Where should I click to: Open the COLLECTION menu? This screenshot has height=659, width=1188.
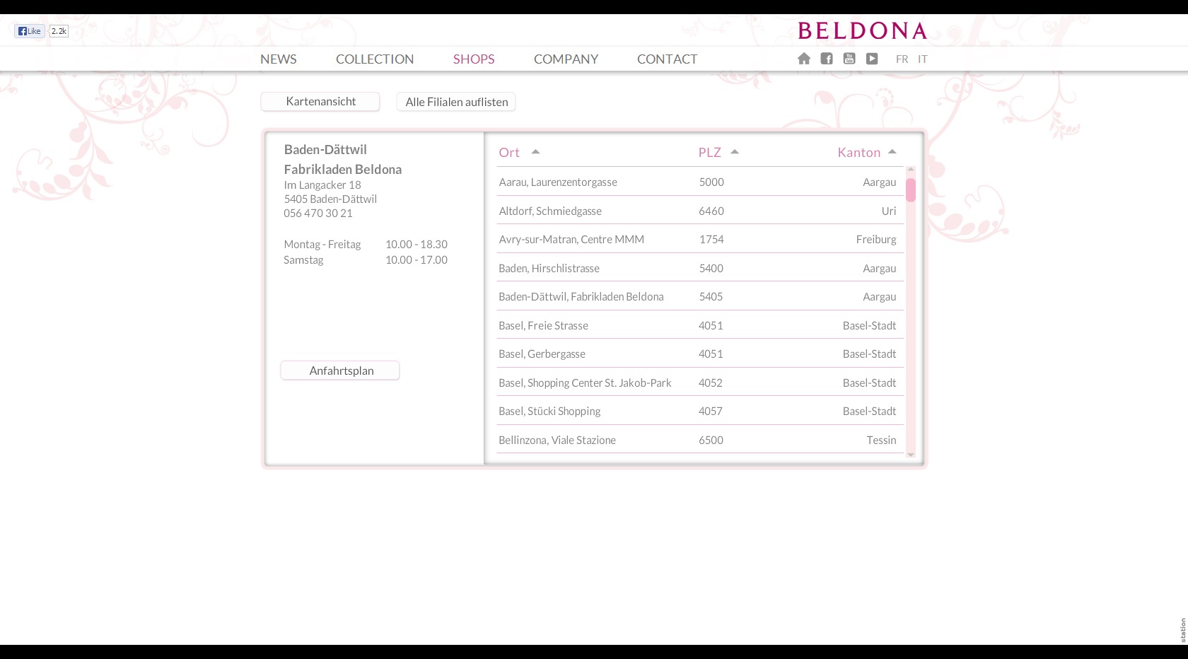(375, 59)
